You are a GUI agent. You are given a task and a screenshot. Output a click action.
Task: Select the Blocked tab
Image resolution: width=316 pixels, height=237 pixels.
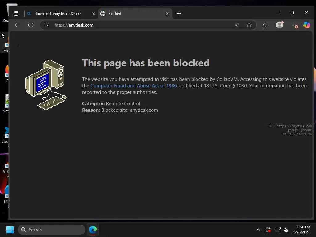click(x=135, y=14)
